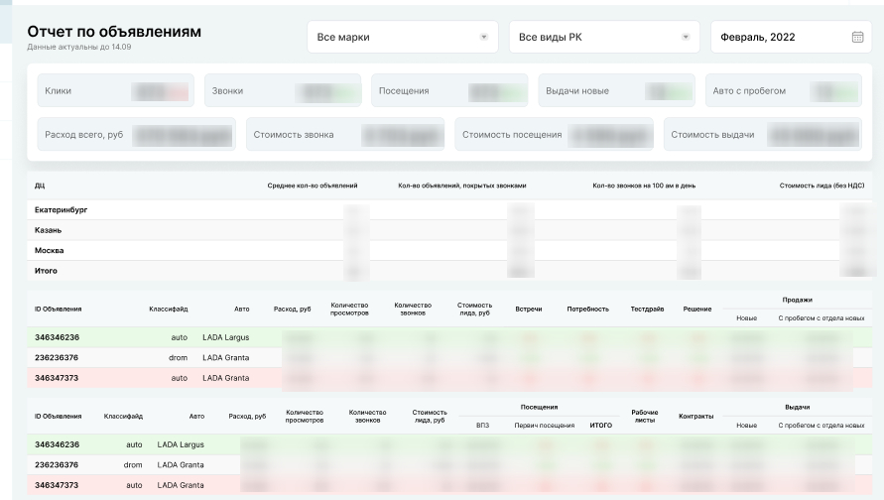Open the 'Стоимость звонка' card

coord(345,135)
